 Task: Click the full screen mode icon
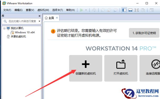(x=137, y=10)
